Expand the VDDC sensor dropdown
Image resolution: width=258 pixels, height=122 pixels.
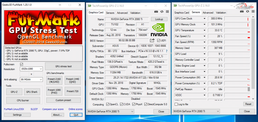point(205,95)
